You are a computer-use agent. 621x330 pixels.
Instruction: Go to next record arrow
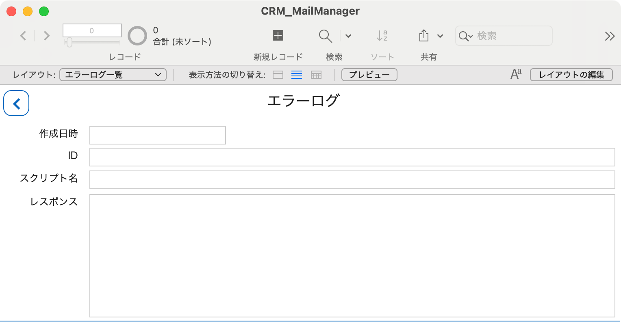(x=47, y=36)
